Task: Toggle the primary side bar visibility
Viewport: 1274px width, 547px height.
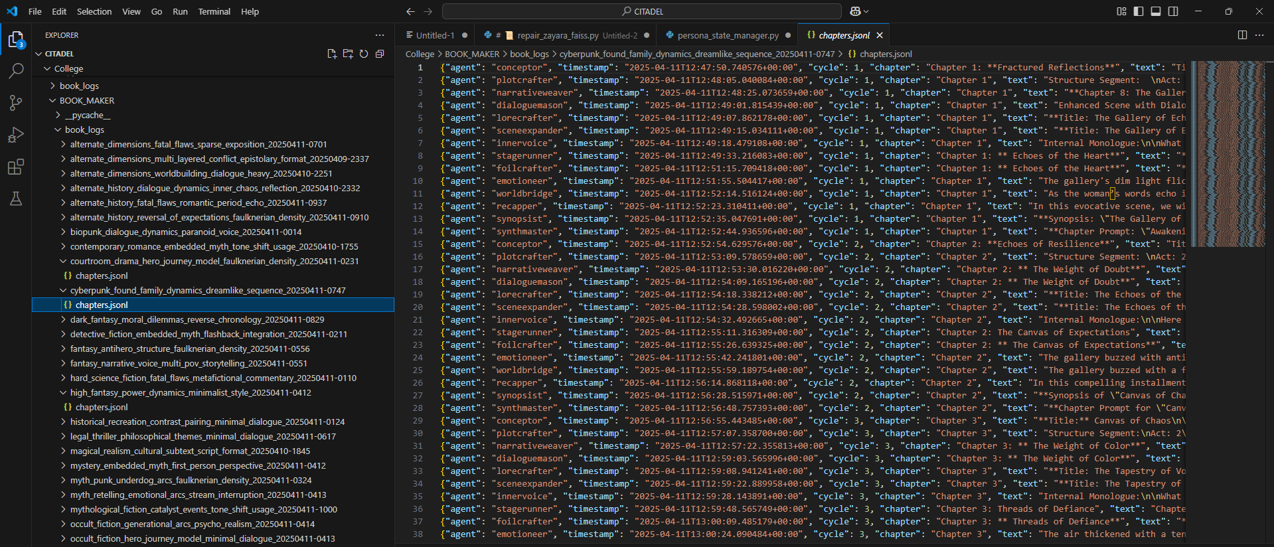Action: tap(1139, 11)
